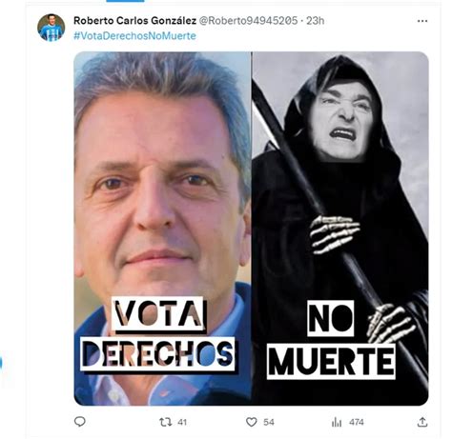Click the NO MUERTE caption on the image
This screenshot has height=439, width=452.
pos(331,340)
